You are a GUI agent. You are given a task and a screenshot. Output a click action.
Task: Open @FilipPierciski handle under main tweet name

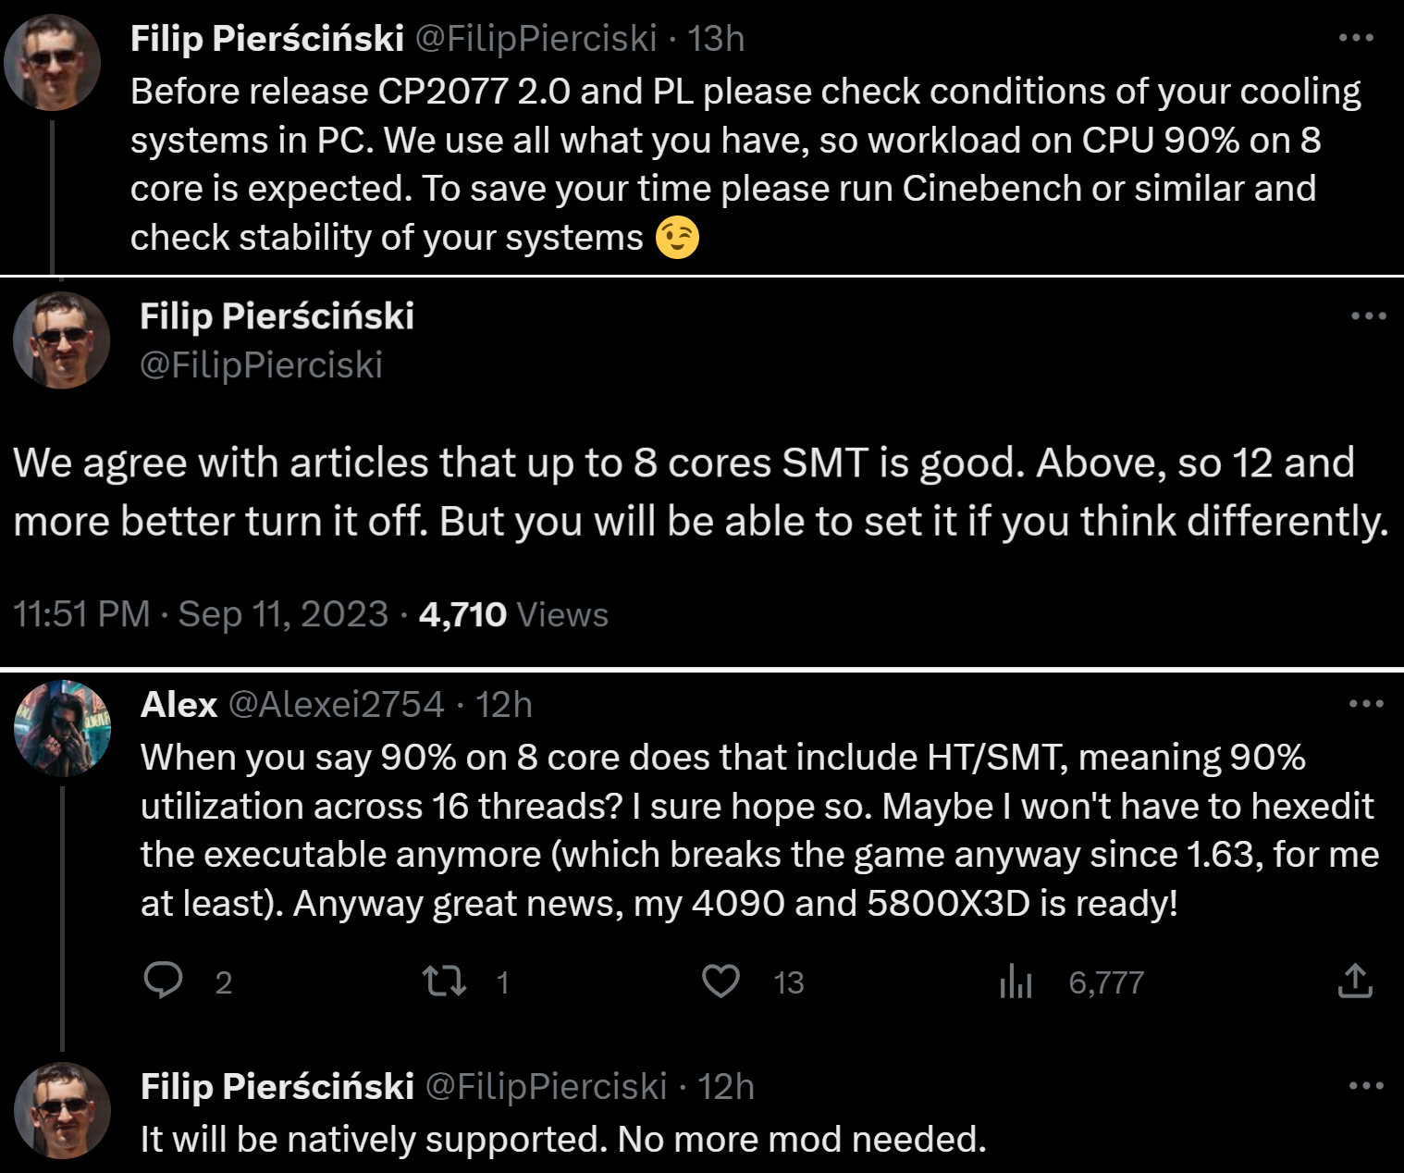261,365
